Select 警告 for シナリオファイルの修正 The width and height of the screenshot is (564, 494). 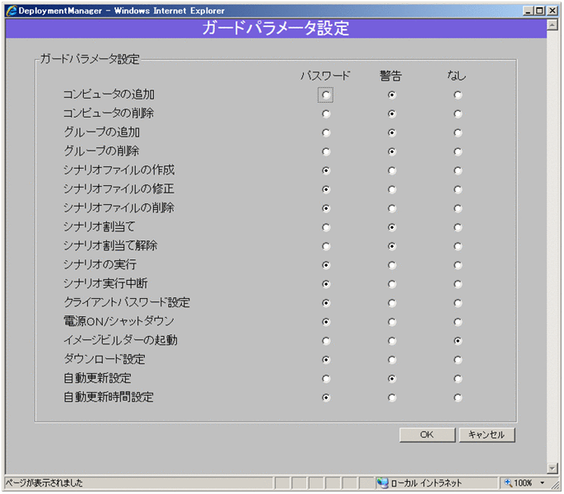tap(392, 189)
